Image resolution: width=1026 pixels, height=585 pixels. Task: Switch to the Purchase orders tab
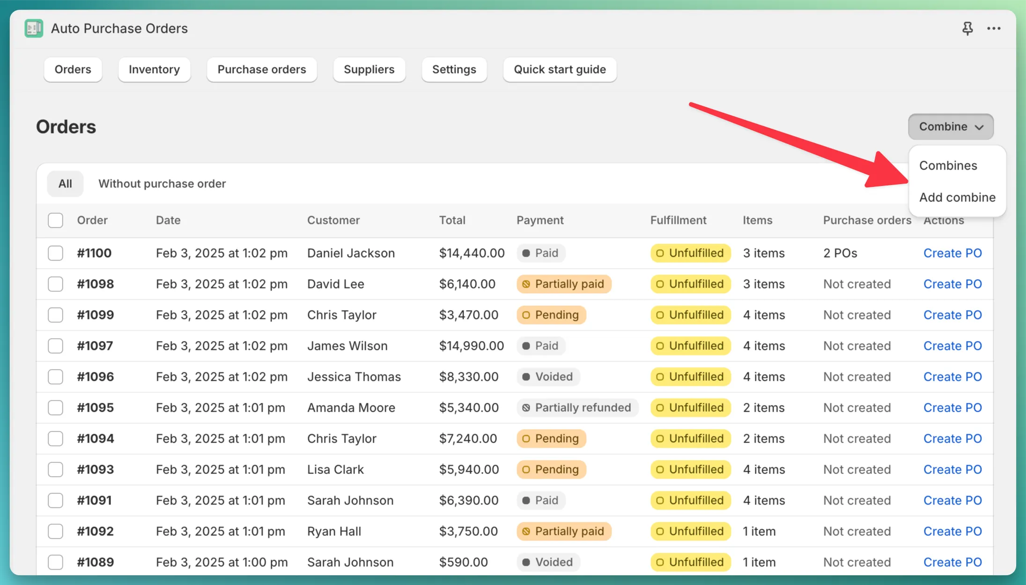point(262,69)
